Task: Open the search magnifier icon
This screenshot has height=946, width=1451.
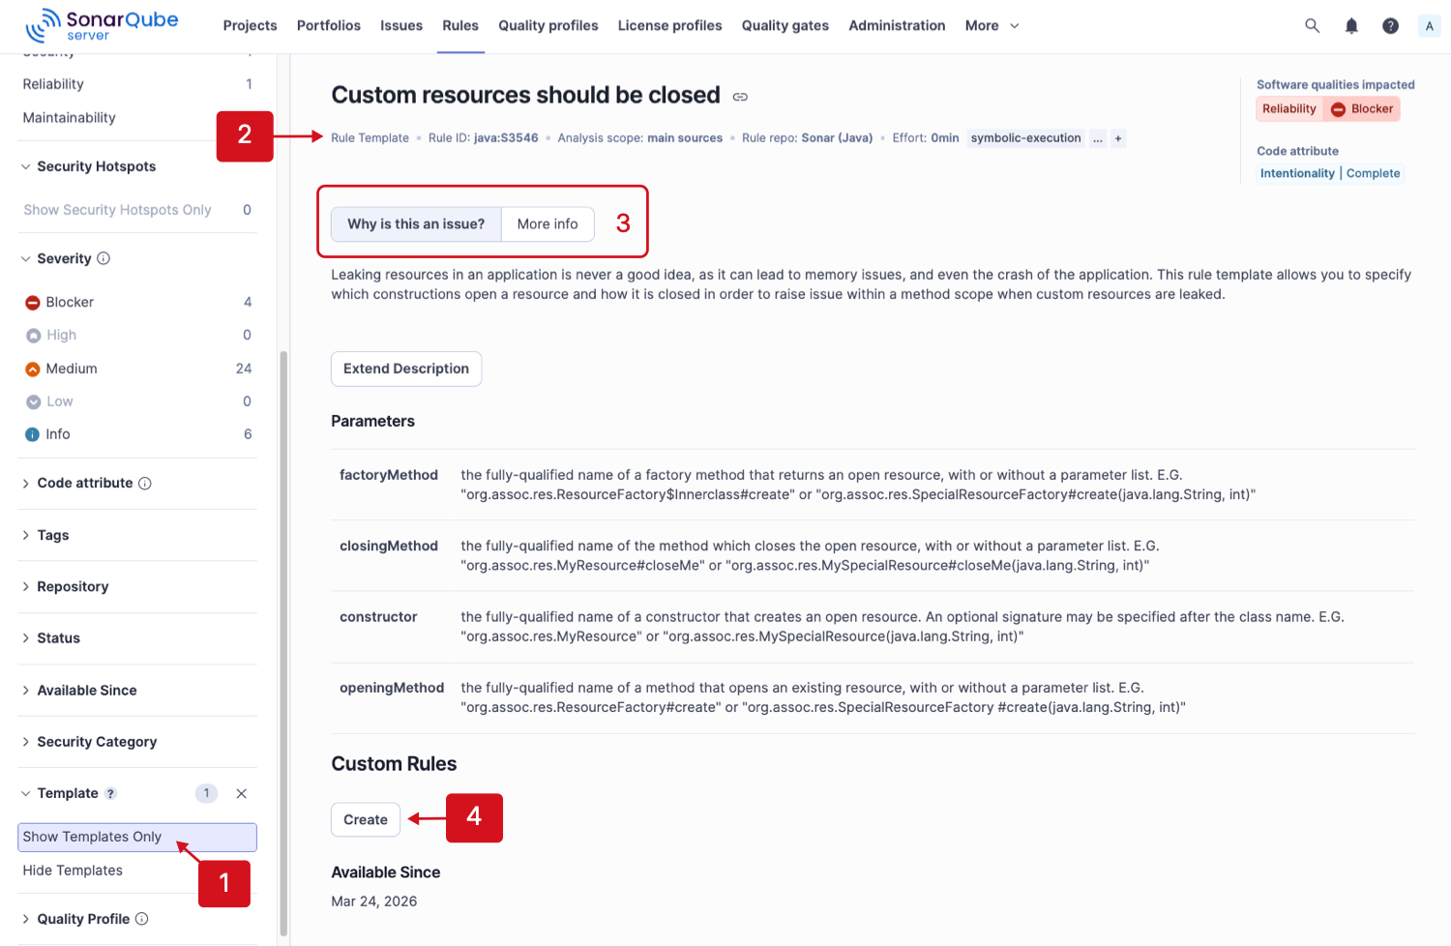Action: (1312, 26)
